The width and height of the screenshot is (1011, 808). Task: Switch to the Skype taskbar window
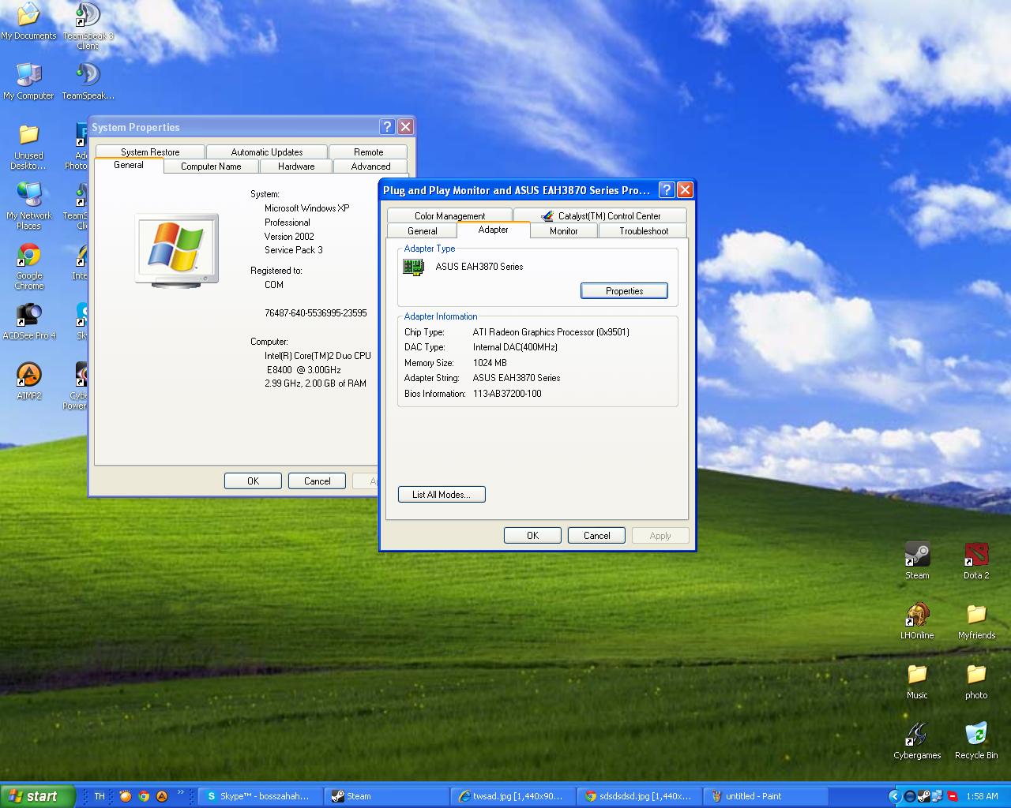coord(260,796)
